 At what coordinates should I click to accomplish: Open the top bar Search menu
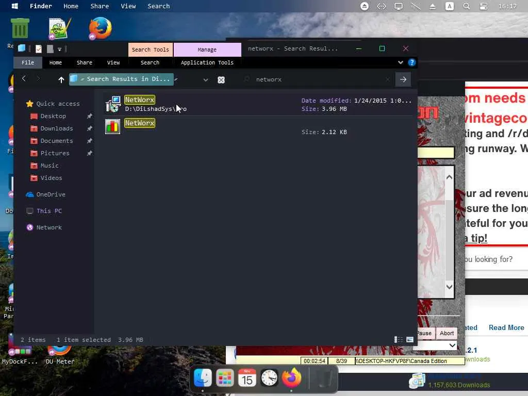point(158,6)
